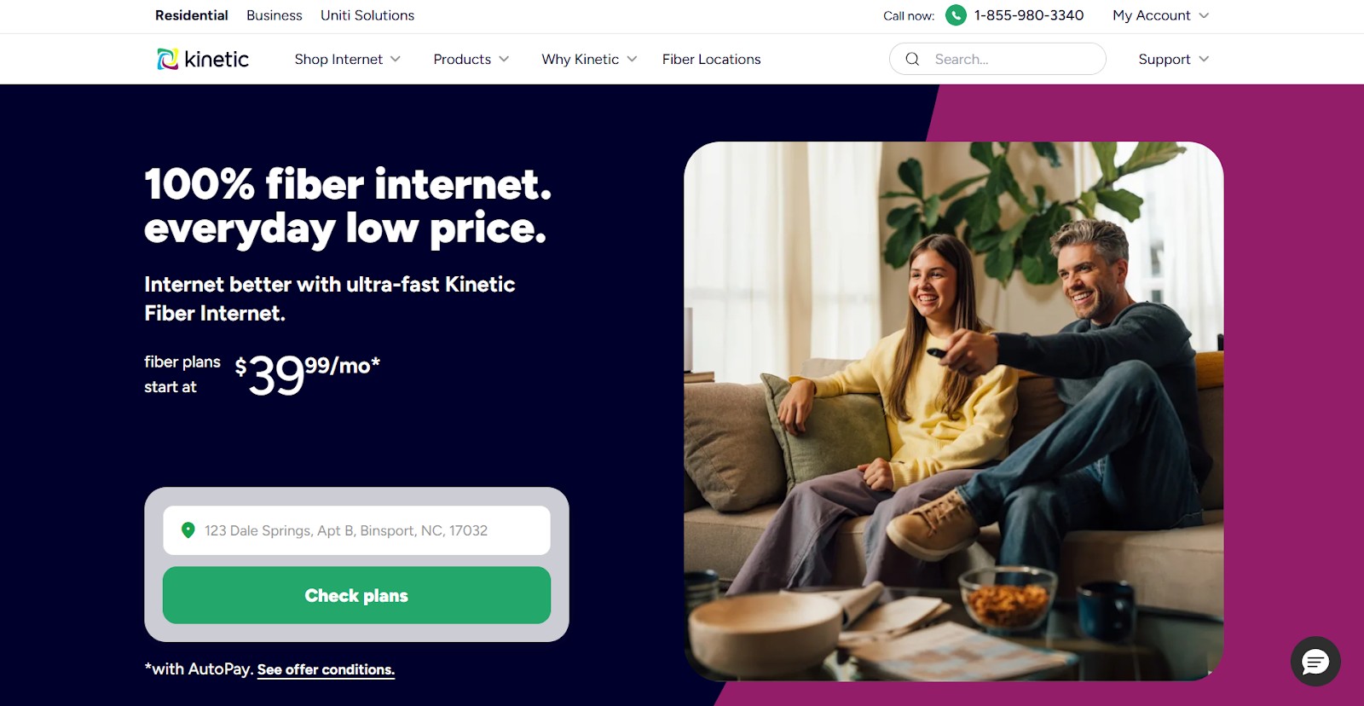1364x706 pixels.
Task: Go to Uniti Solutions
Action: [x=367, y=15]
